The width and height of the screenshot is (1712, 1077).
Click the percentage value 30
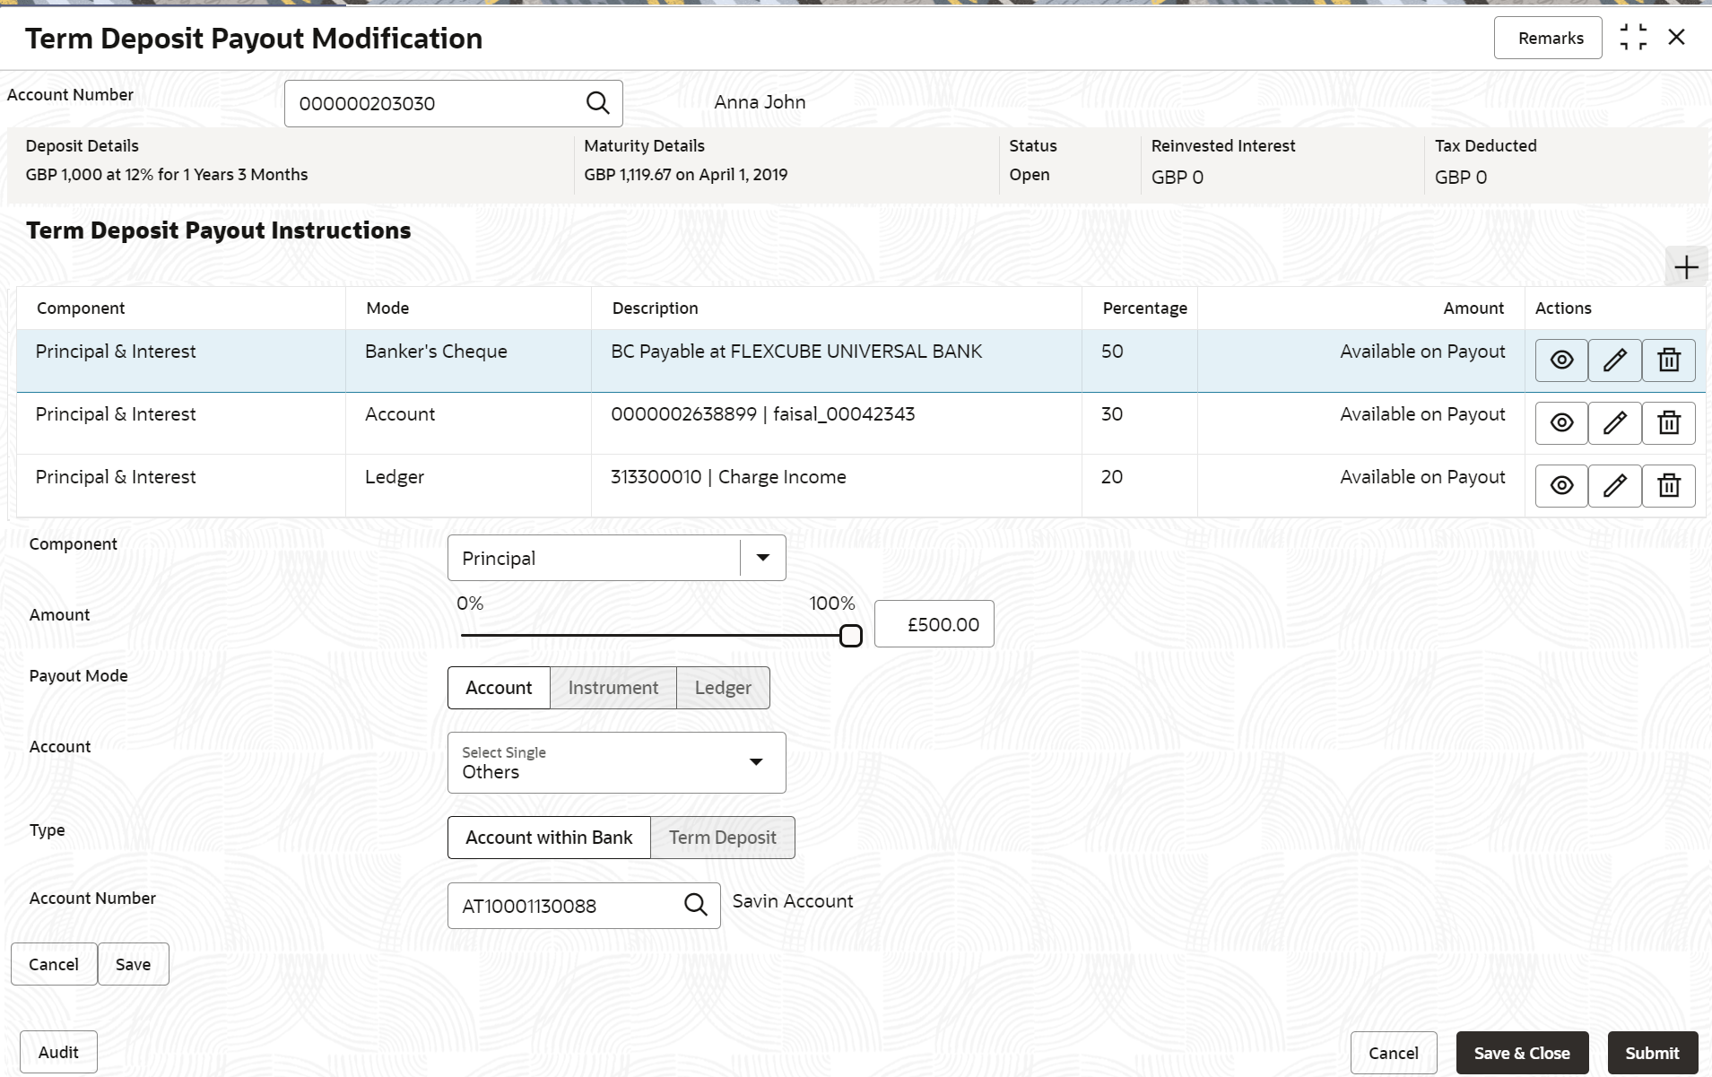click(1112, 414)
